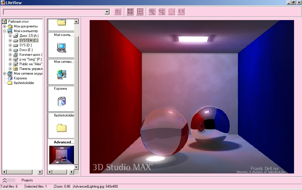Viewport: 302px width, 190px height.
Task: Select Панель управления in tree
Action: 31,69
